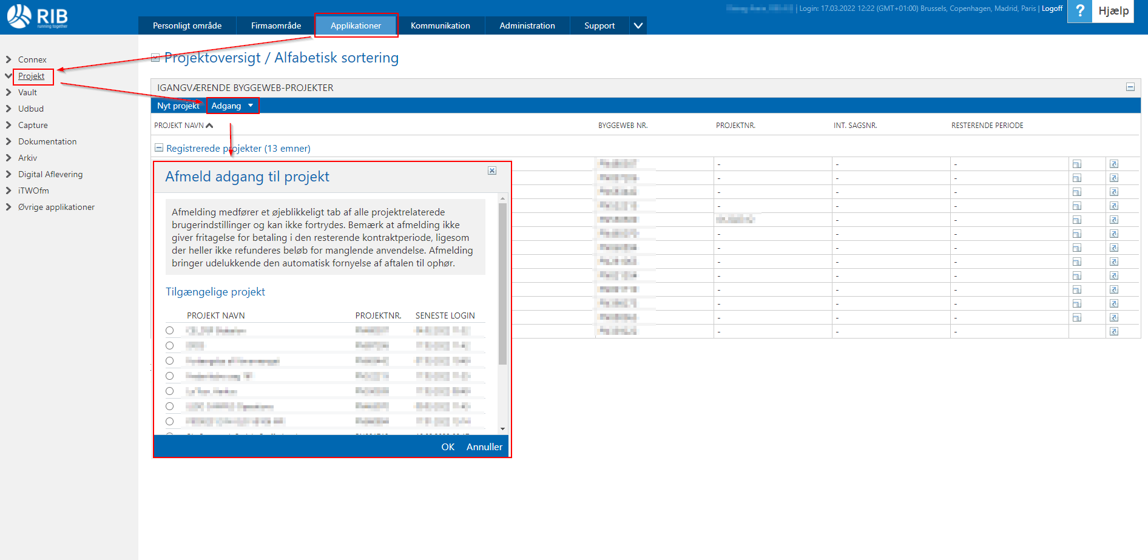The height and width of the screenshot is (560, 1148).
Task: Open the dropdown arrow next to the Support tab
Action: [638, 25]
